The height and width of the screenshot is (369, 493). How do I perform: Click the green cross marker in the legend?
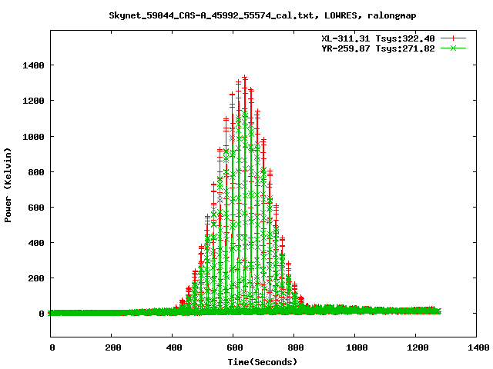pos(453,48)
